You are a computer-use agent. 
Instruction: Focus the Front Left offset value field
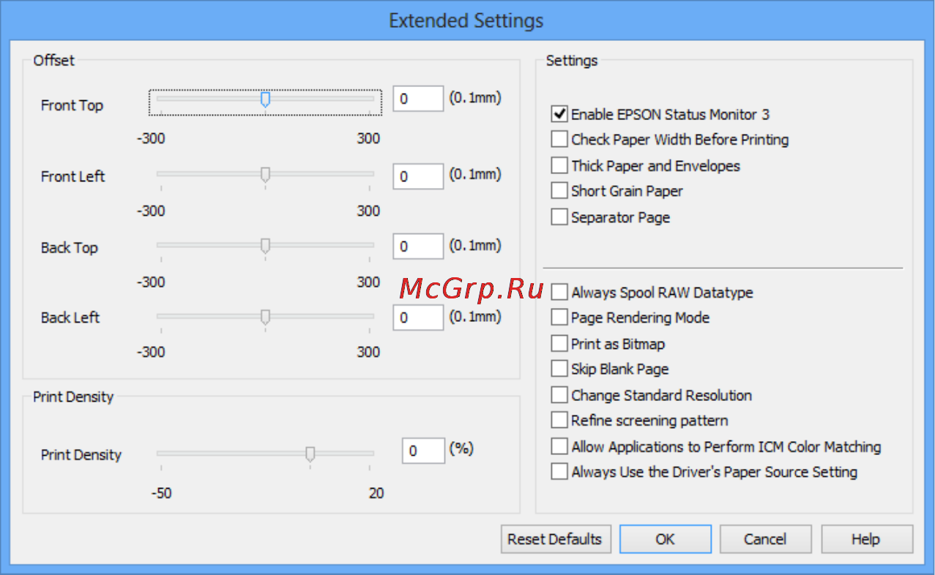418,176
